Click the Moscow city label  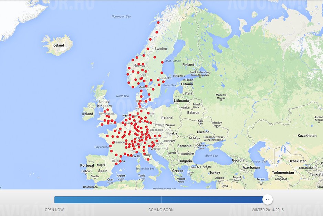point(221,95)
